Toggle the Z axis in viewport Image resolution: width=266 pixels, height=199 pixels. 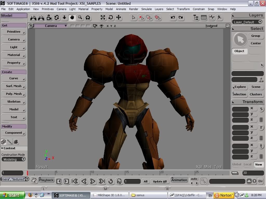[115, 26]
